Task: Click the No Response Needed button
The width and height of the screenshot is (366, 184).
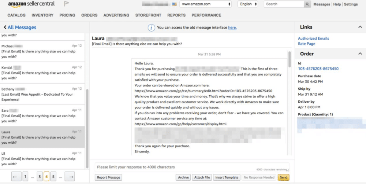Action: click(x=259, y=177)
